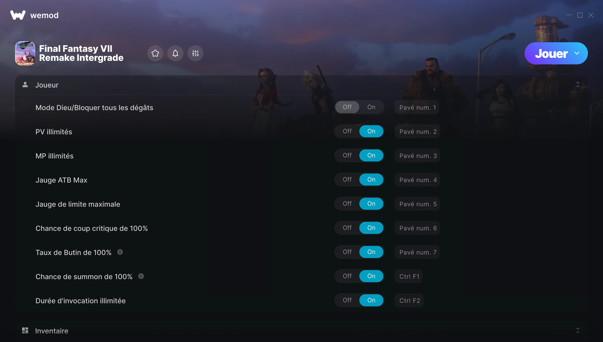Click info icon beside Taux de Butin

pos(120,252)
